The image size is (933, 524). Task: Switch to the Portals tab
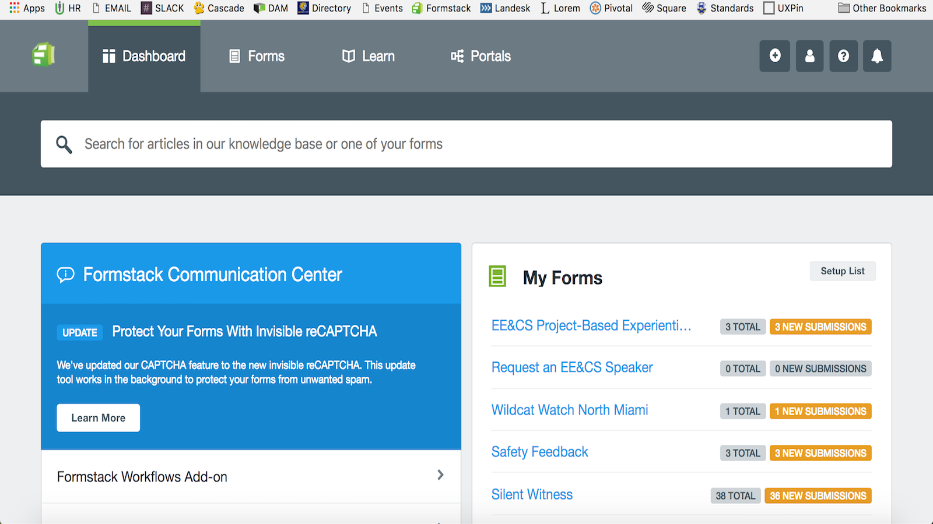pos(481,56)
